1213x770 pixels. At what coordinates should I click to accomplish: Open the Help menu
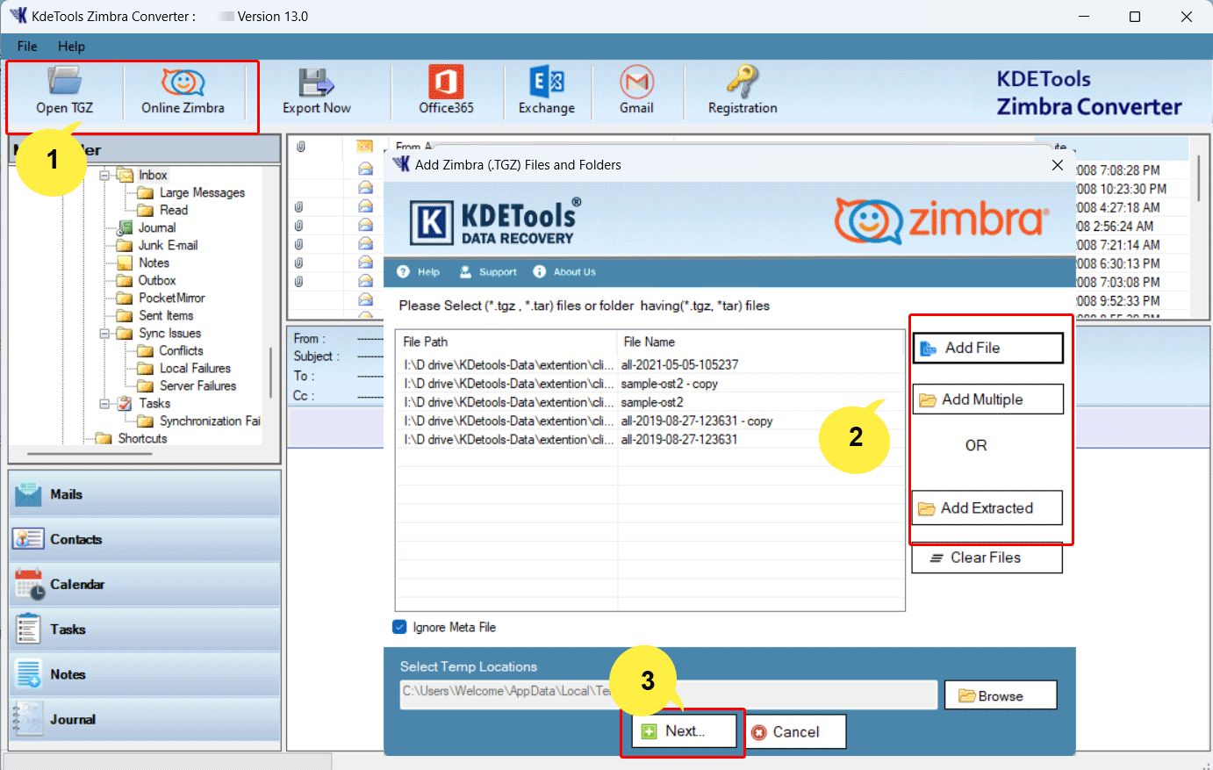tap(71, 47)
